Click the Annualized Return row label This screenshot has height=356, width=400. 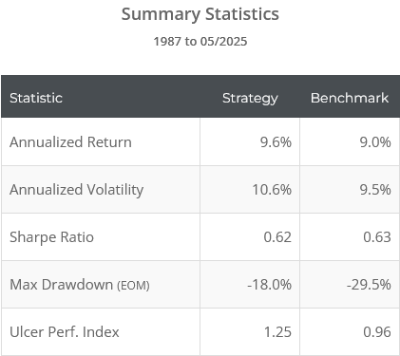pyautogui.click(x=70, y=142)
